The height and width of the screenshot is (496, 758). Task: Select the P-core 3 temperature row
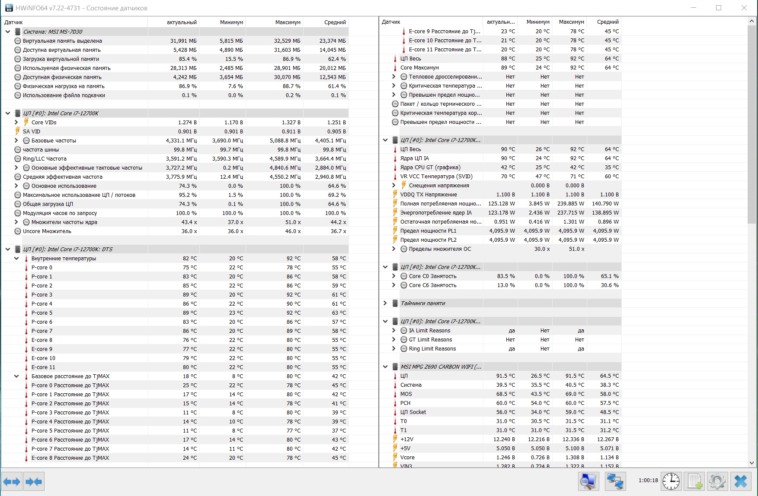coord(175,294)
